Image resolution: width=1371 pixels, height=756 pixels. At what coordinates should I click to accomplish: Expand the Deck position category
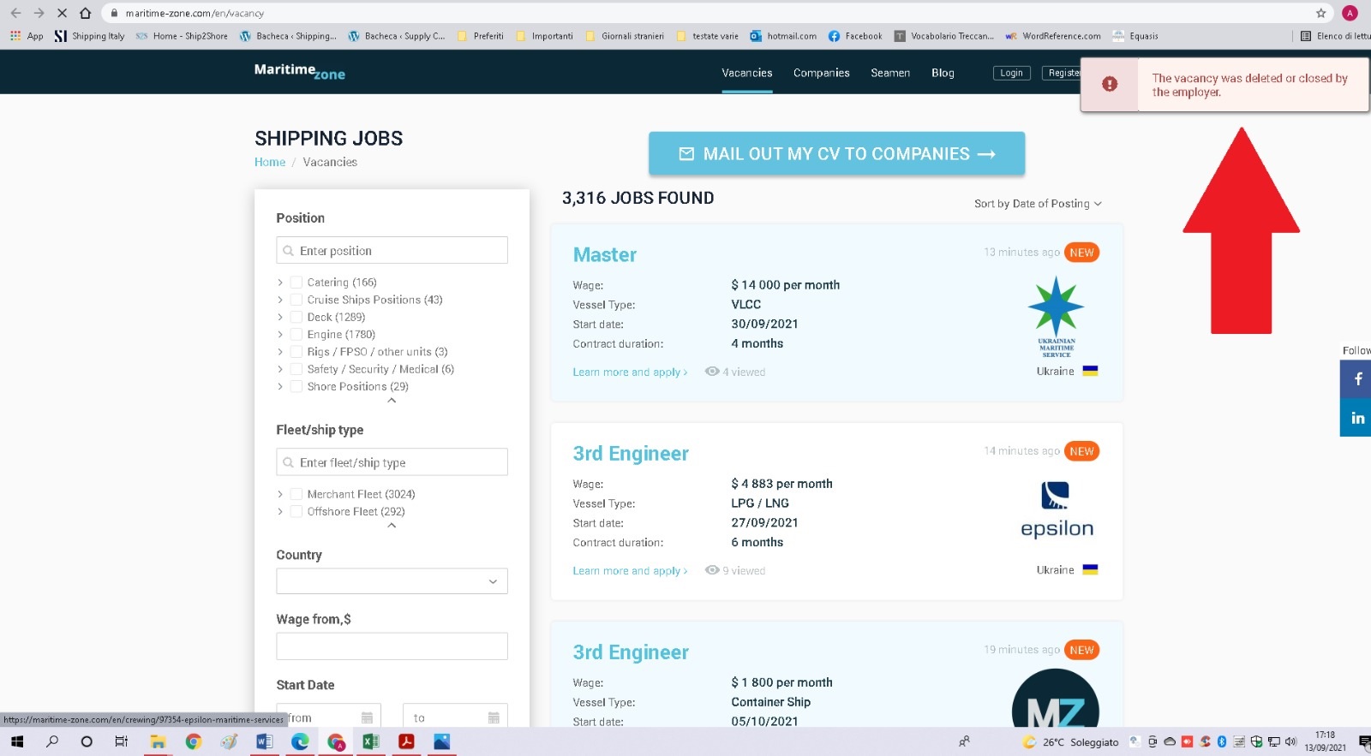(x=280, y=318)
